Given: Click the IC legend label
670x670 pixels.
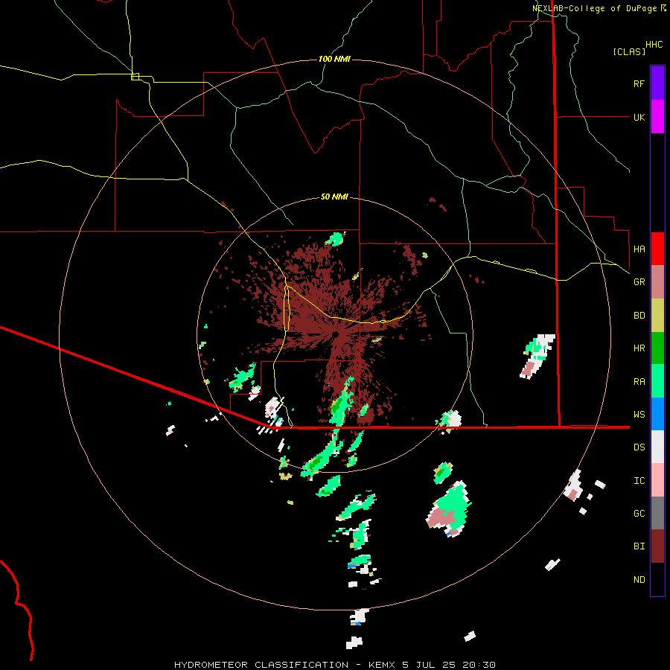Looking at the screenshot, I should coord(639,481).
